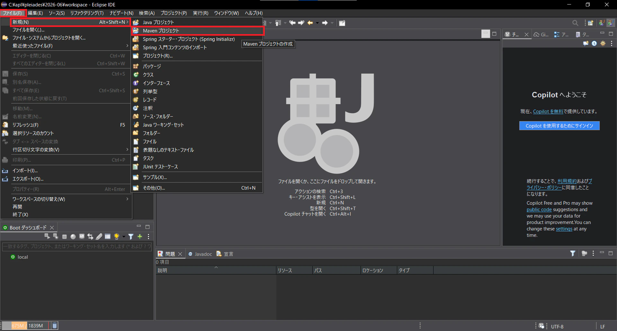The height and width of the screenshot is (331, 617).
Task: Switch to the Gi... tab
Action: coord(541,34)
